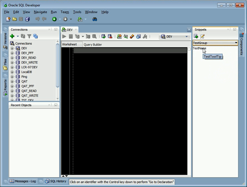Open the Tools menu

coord(77,12)
